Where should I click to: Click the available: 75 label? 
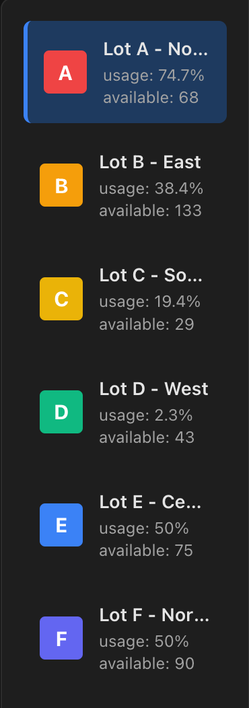pyautogui.click(x=146, y=551)
